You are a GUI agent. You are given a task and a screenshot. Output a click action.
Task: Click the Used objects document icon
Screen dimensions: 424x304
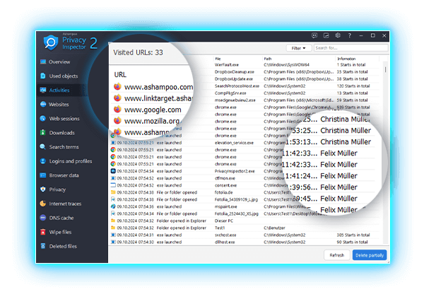[43, 76]
